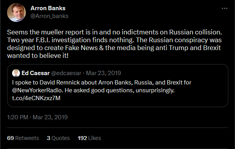The width and height of the screenshot is (235, 149).
Task: Click the Ed Caesar name in quoted tweet
Action: coord(36,73)
